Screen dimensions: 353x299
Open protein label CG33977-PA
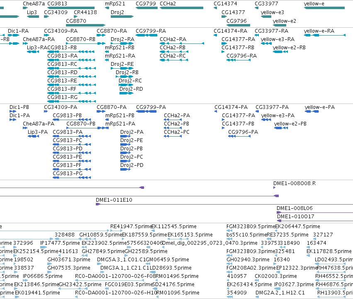tap(272, 107)
